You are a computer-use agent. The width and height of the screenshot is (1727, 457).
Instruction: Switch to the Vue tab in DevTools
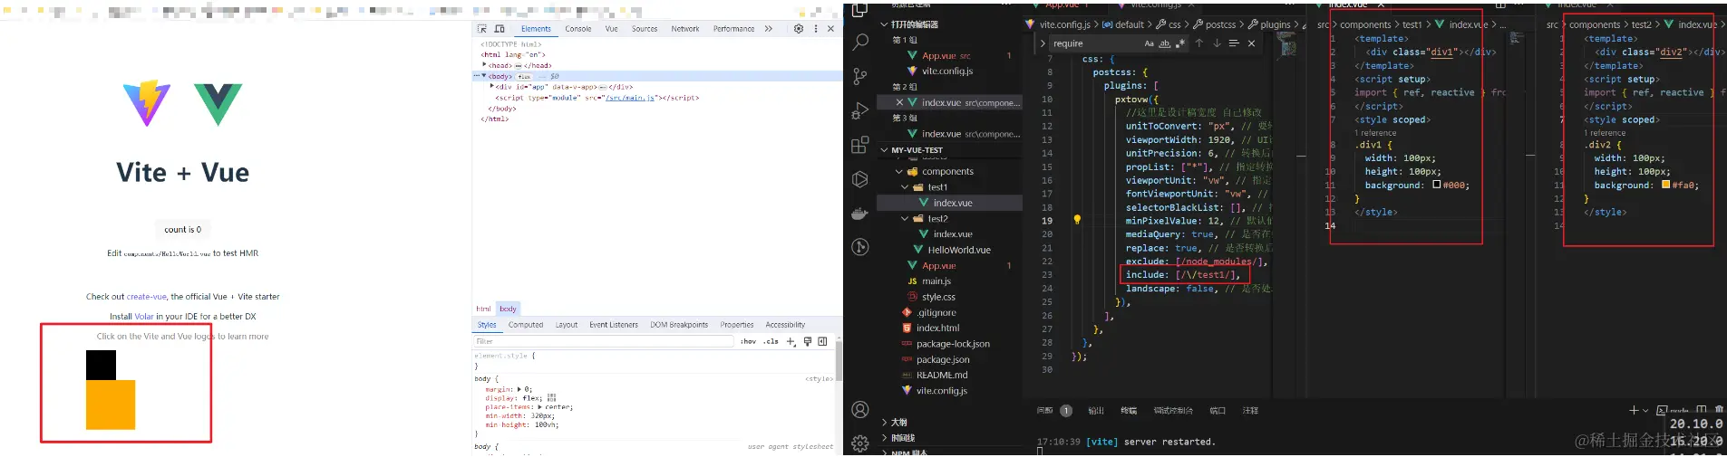click(x=612, y=29)
